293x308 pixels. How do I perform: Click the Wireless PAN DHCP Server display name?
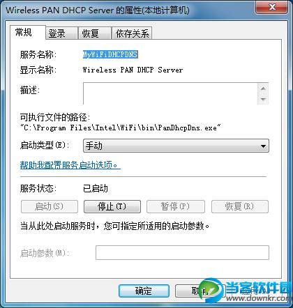[x=133, y=70]
